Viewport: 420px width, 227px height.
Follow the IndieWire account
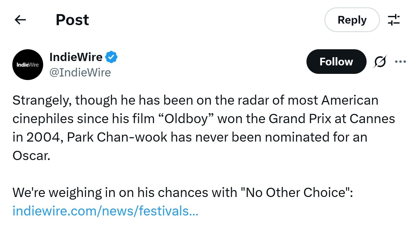[336, 62]
